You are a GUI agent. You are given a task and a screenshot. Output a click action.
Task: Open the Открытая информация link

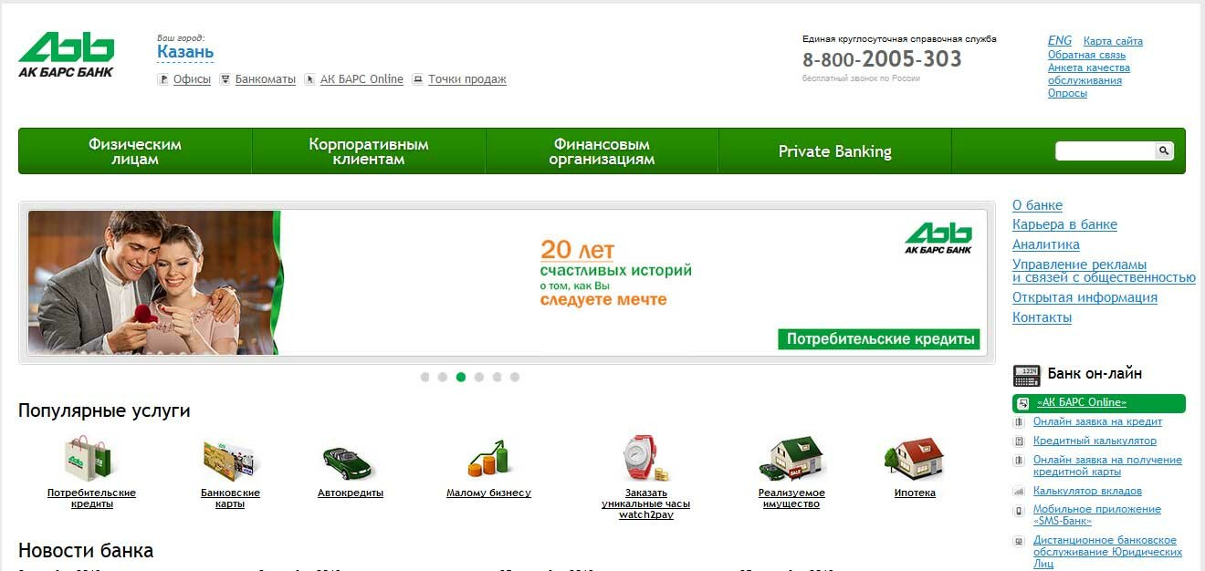1084,297
